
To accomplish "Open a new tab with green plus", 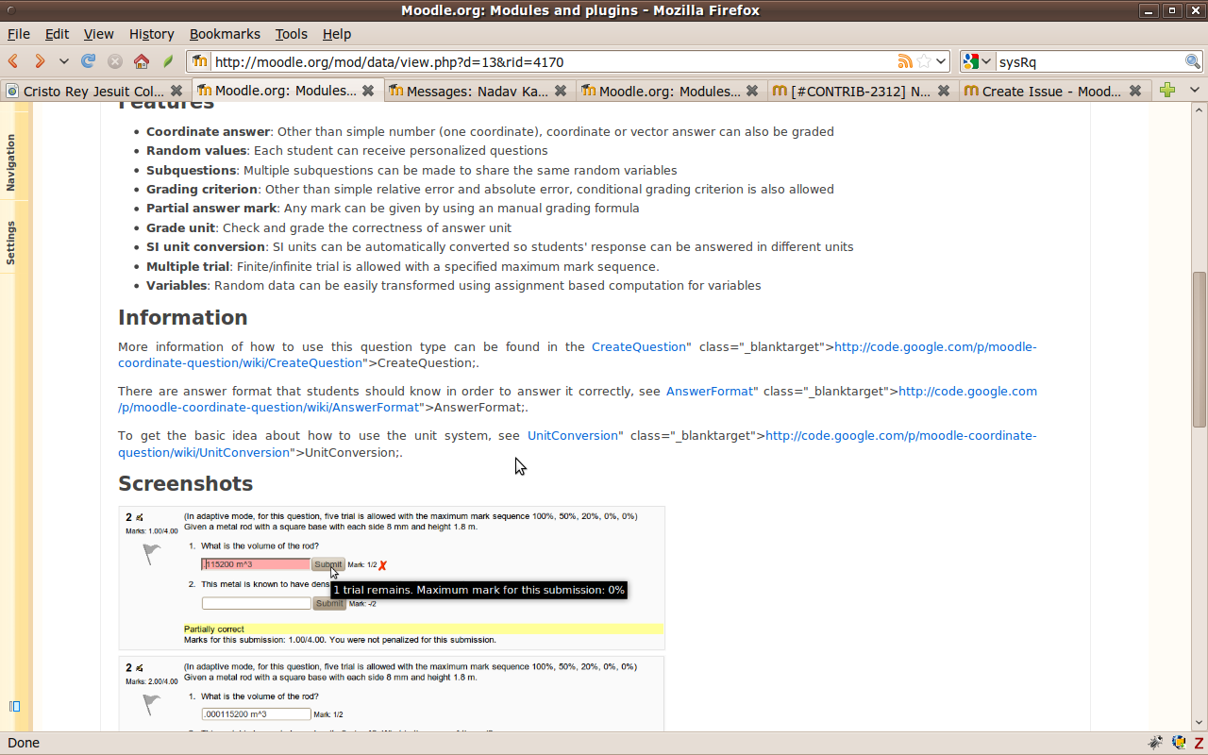I will [x=1167, y=90].
